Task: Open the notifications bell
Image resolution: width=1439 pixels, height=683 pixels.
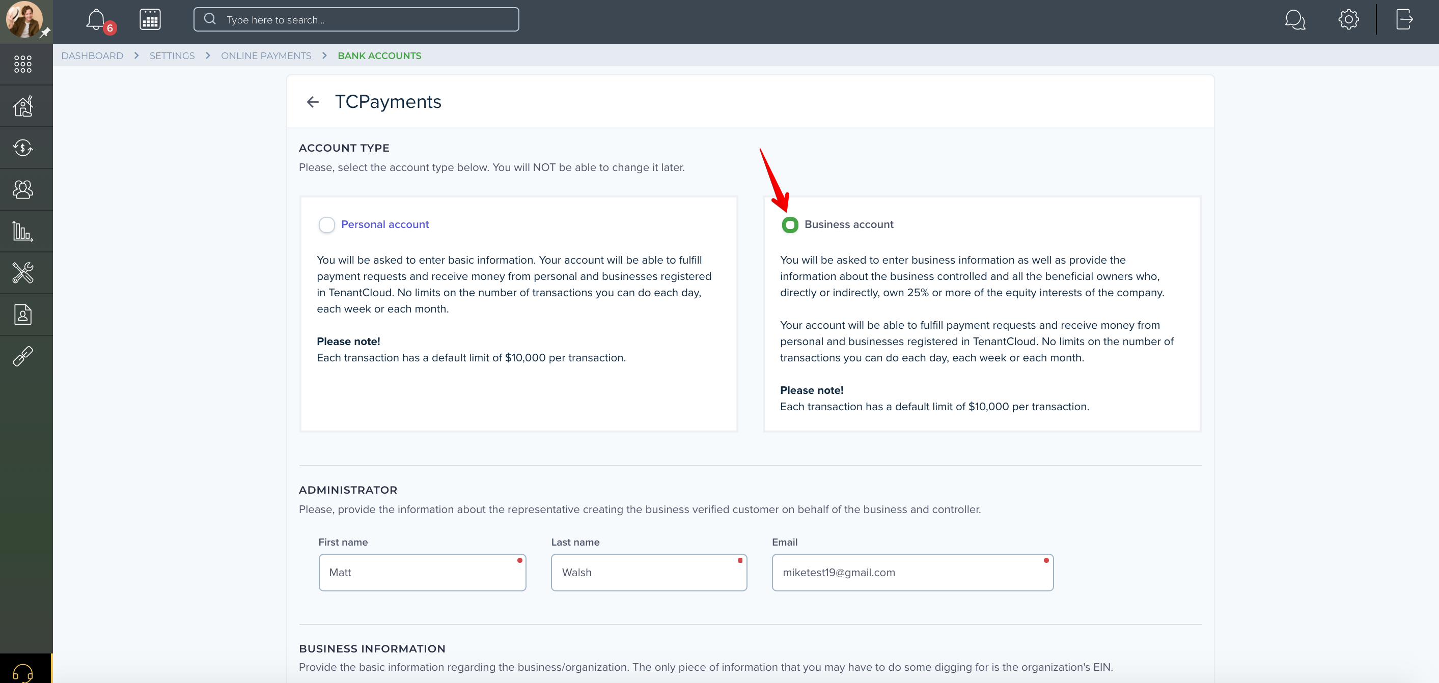Action: (96, 19)
